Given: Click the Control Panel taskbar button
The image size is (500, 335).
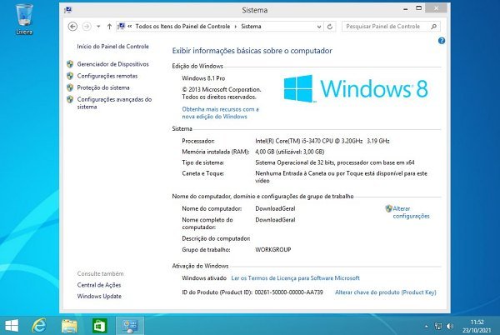Looking at the screenshot, I should [x=129, y=326].
